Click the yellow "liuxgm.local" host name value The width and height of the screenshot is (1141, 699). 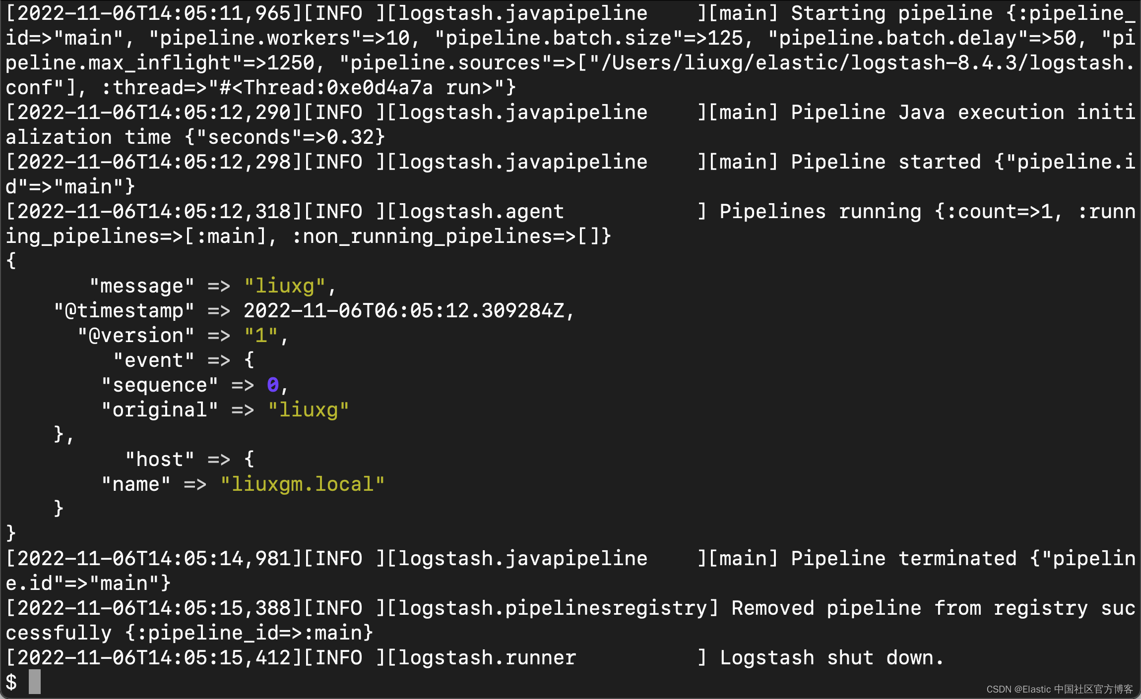302,484
